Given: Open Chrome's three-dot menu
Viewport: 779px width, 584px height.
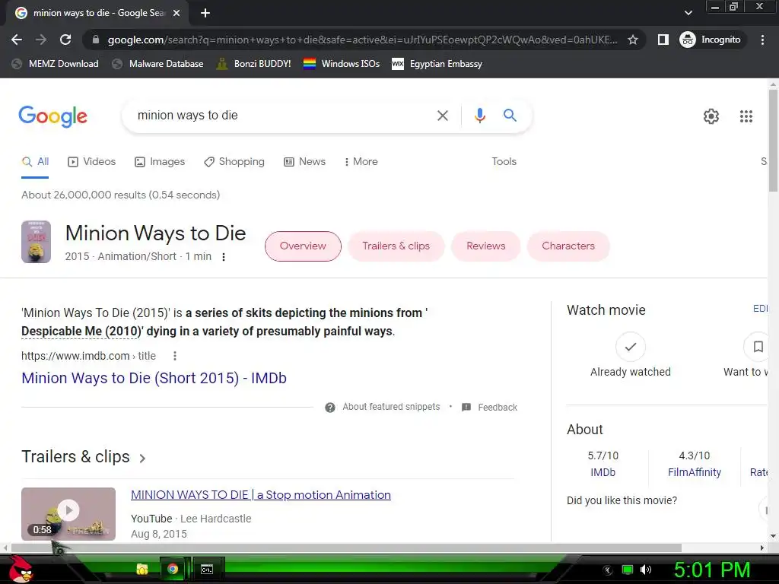Looking at the screenshot, I should click(x=762, y=40).
